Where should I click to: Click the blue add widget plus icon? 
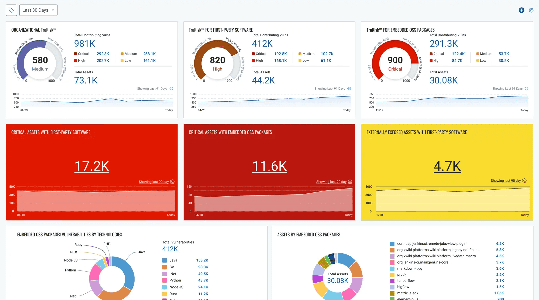click(x=521, y=10)
